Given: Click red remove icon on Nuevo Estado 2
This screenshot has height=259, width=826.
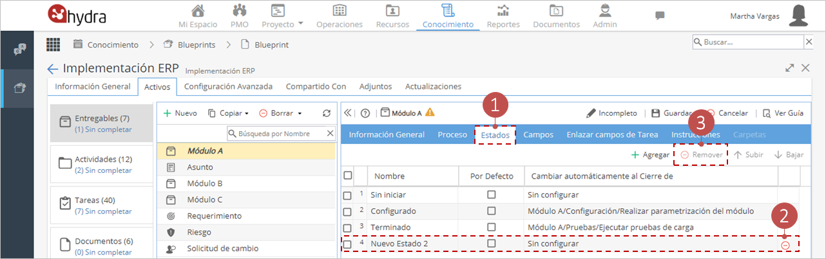Looking at the screenshot, I should point(785,245).
